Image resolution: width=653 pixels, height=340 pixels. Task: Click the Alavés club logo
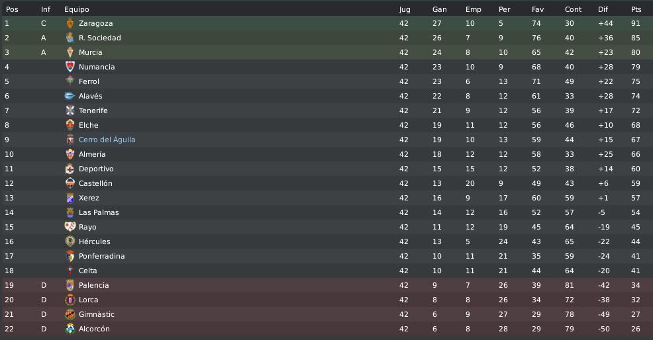(x=70, y=96)
